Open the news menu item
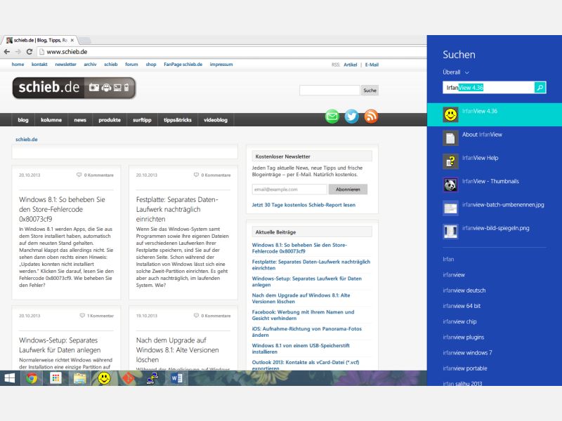562x421 pixels. tap(80, 120)
